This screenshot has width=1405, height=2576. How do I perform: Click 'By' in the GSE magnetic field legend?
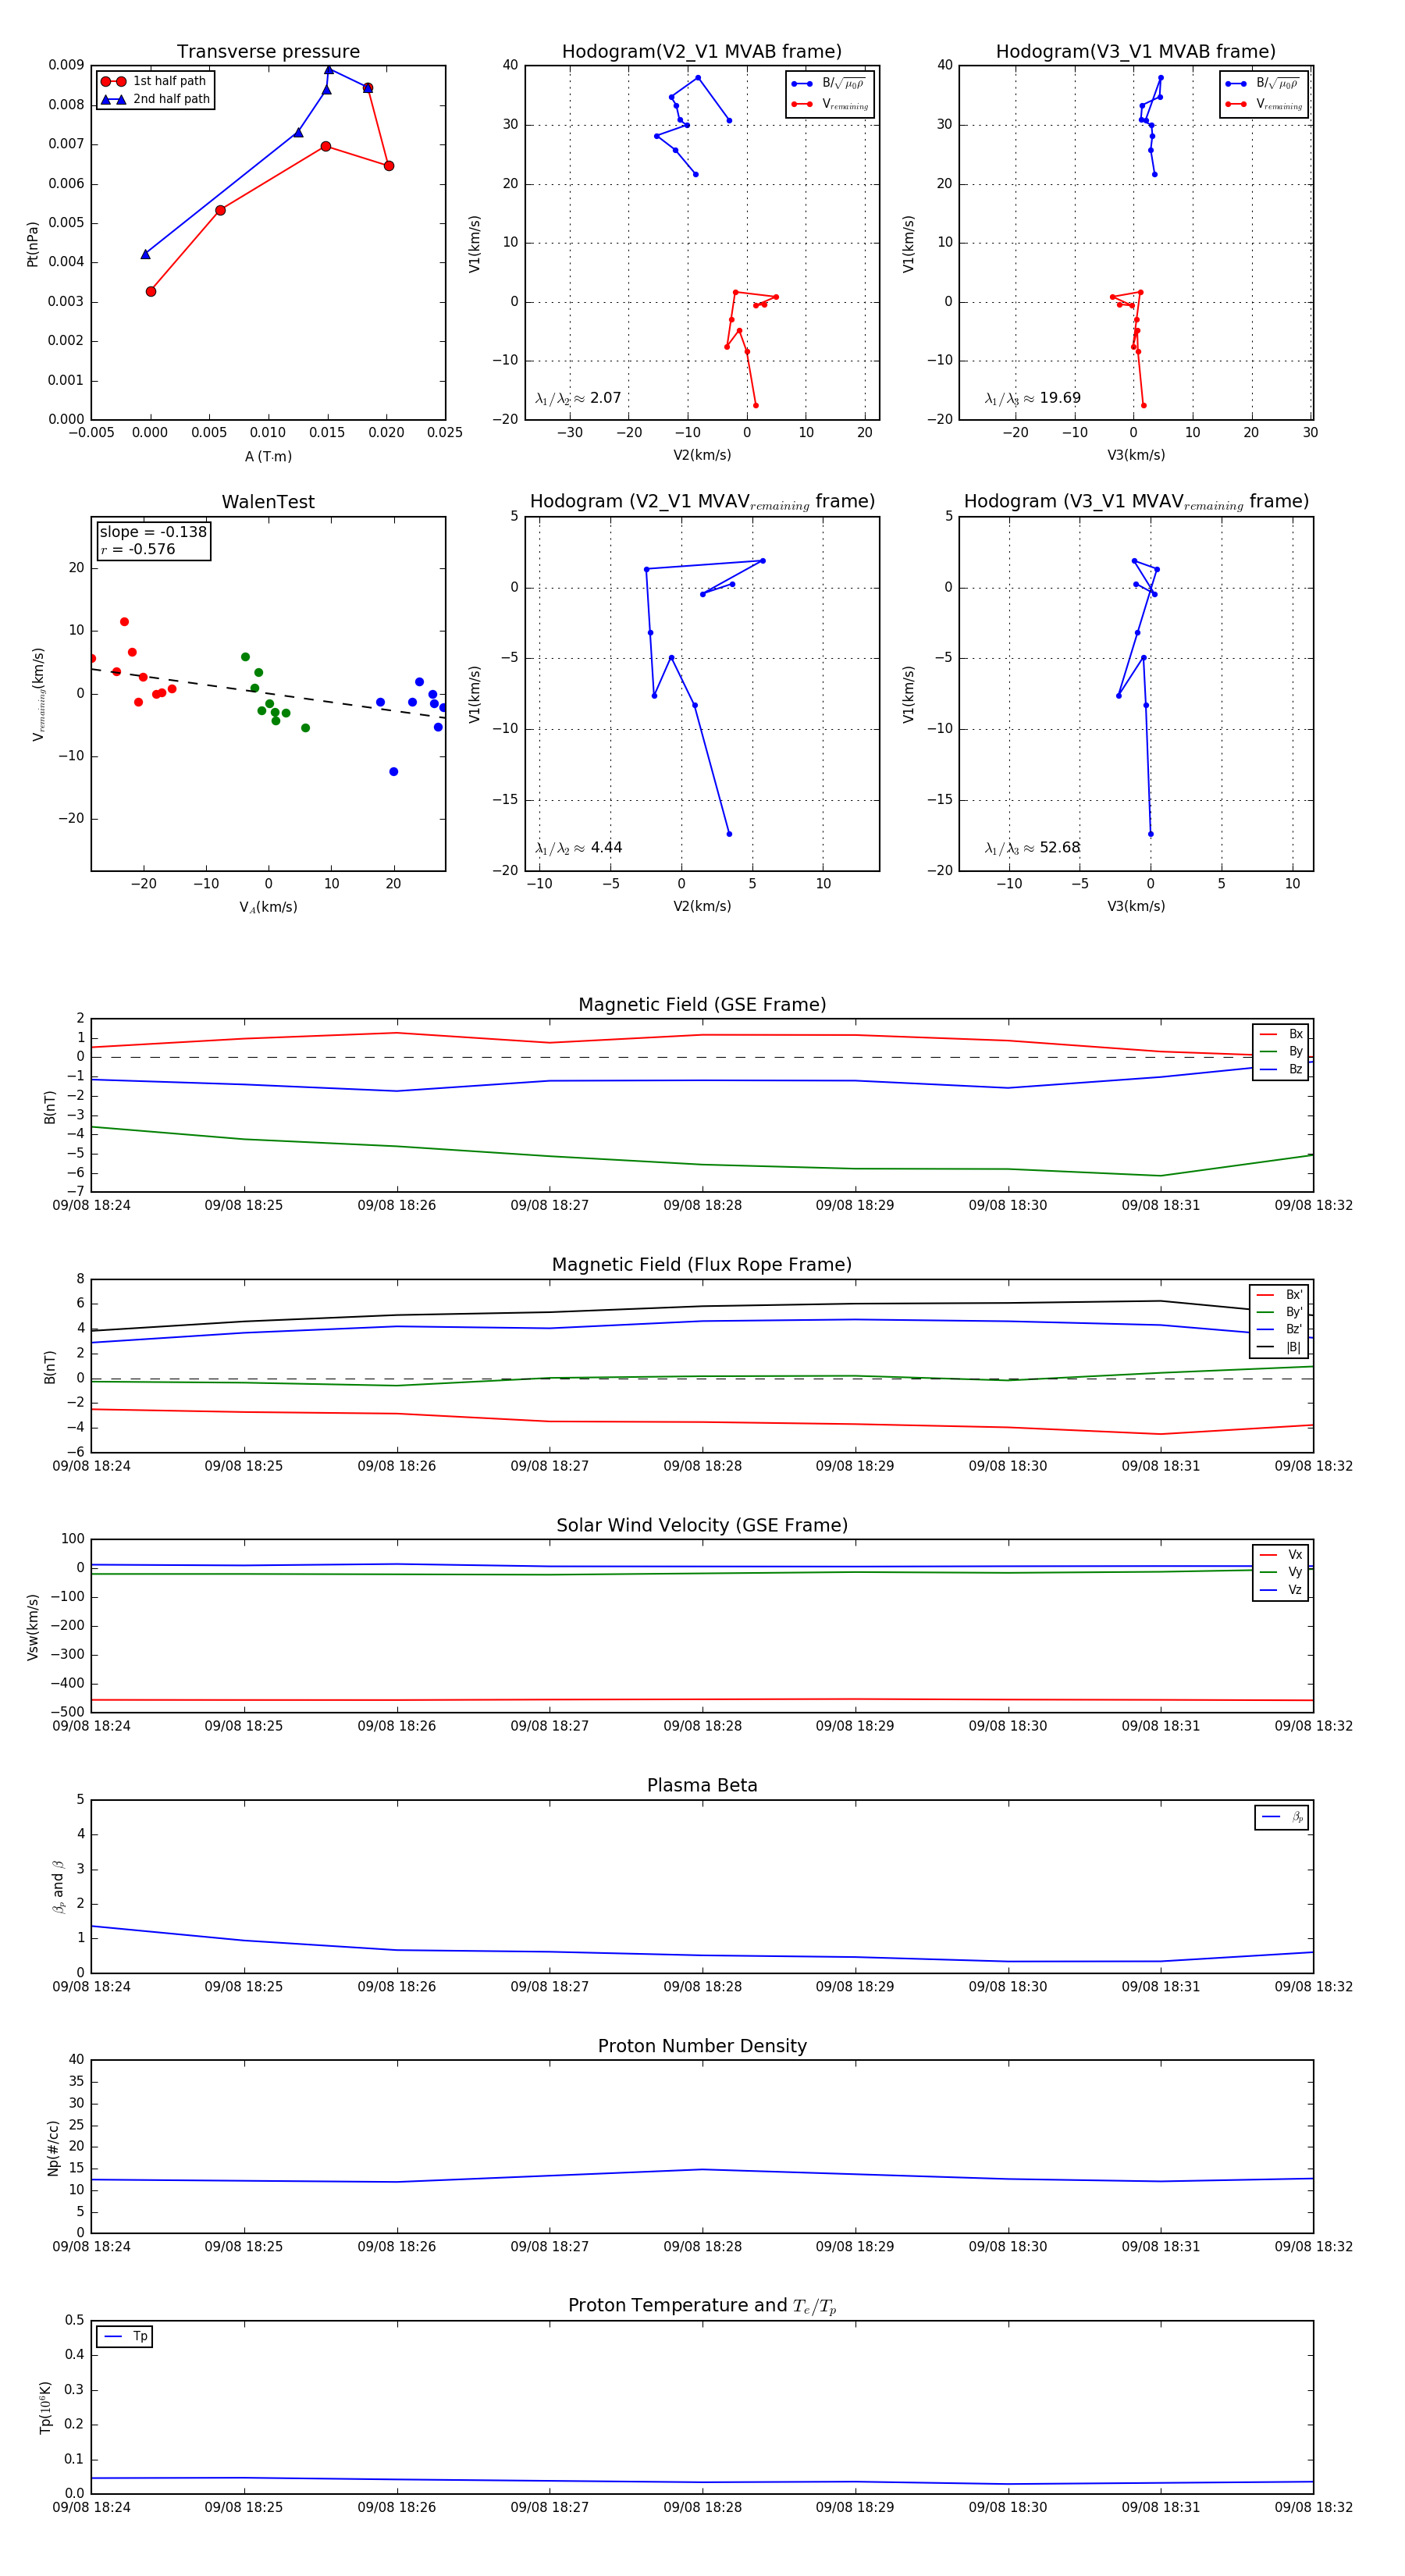(x=1281, y=1051)
